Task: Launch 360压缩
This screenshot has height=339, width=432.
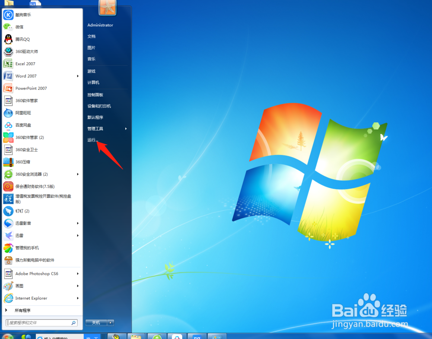Action: 42,162
